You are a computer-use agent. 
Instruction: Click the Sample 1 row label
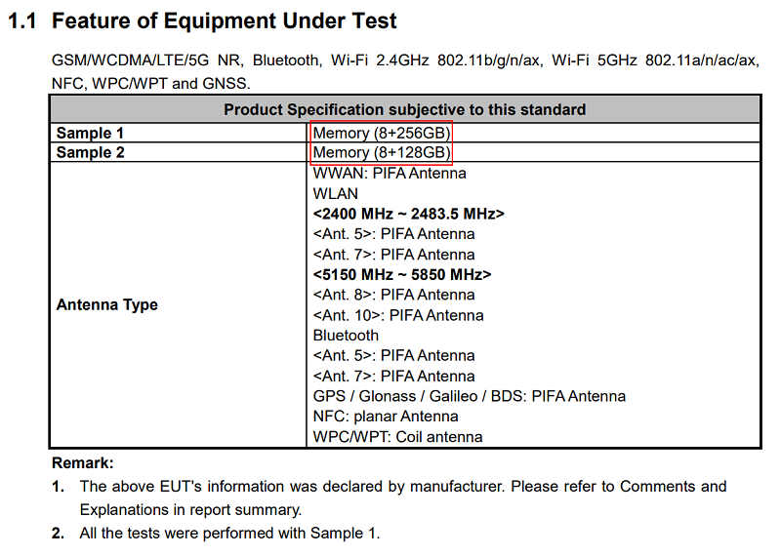tap(90, 133)
